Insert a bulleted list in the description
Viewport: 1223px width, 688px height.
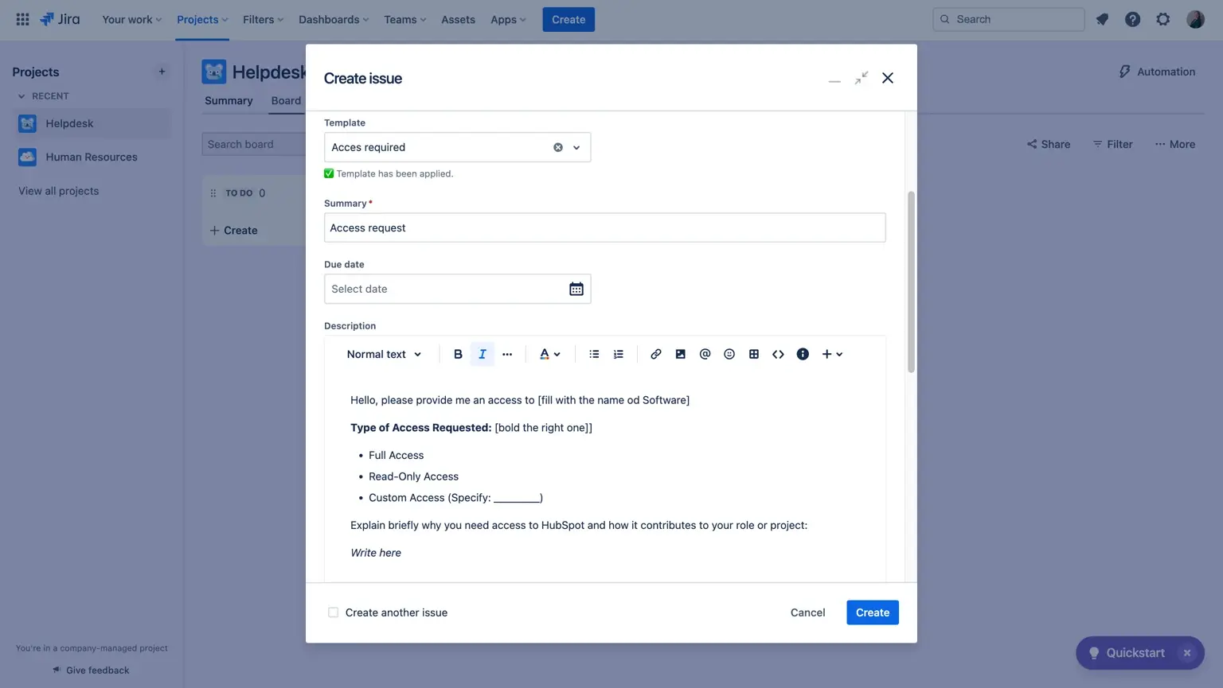[x=593, y=354]
